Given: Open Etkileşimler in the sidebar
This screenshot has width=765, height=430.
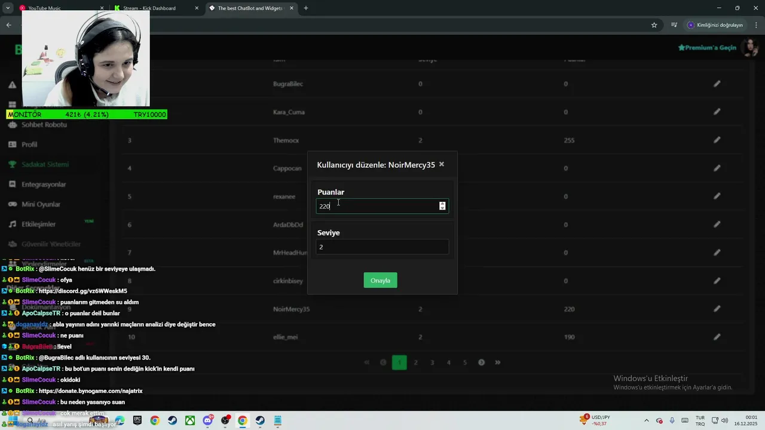Looking at the screenshot, I should [38, 224].
